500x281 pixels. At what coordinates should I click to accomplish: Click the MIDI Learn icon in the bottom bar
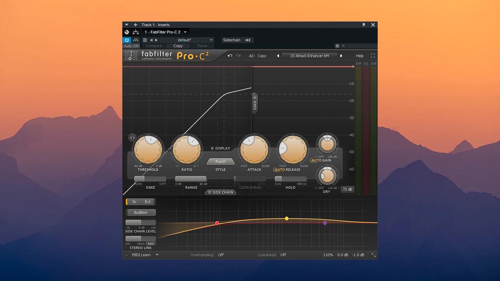click(126, 255)
